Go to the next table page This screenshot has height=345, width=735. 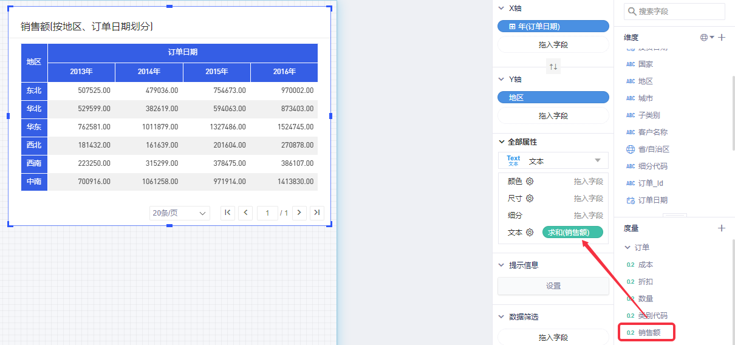299,213
